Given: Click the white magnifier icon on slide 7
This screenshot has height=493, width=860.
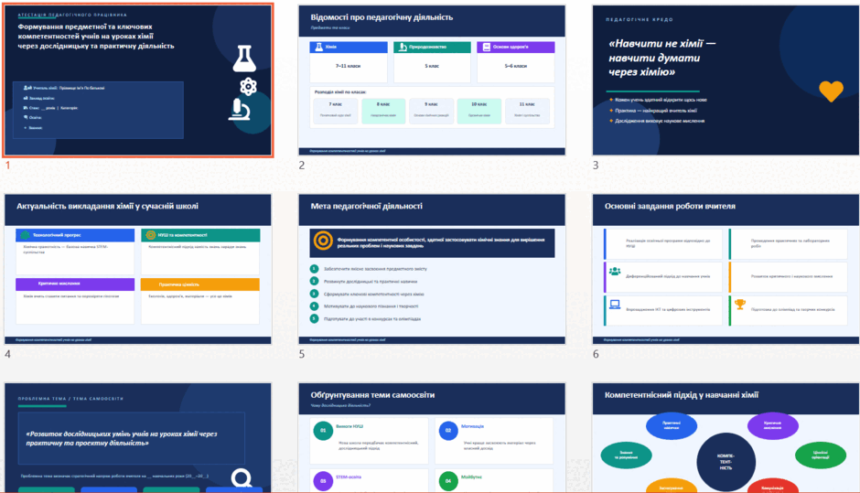Looking at the screenshot, I should [242, 478].
